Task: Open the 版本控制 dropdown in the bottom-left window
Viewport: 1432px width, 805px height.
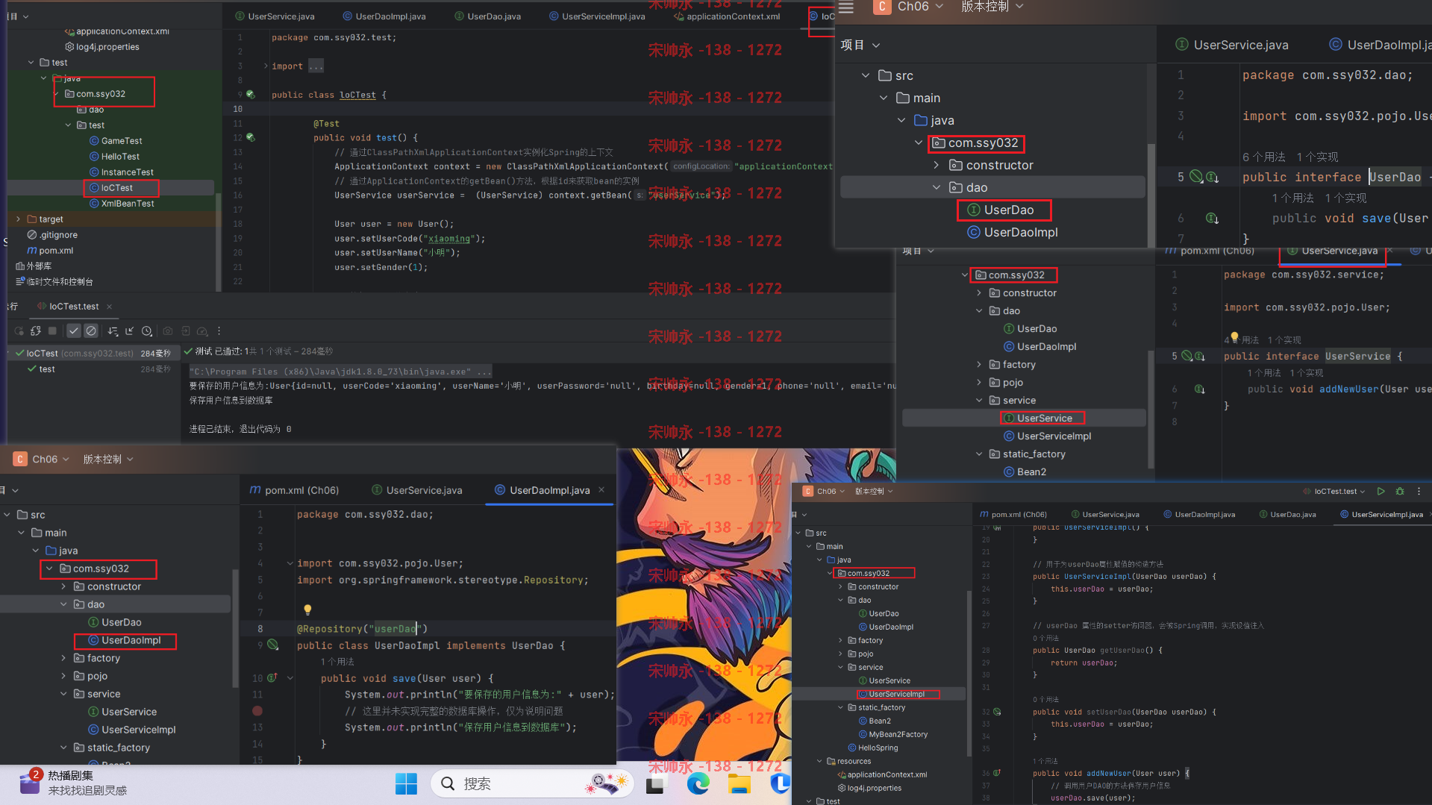Action: coord(108,459)
